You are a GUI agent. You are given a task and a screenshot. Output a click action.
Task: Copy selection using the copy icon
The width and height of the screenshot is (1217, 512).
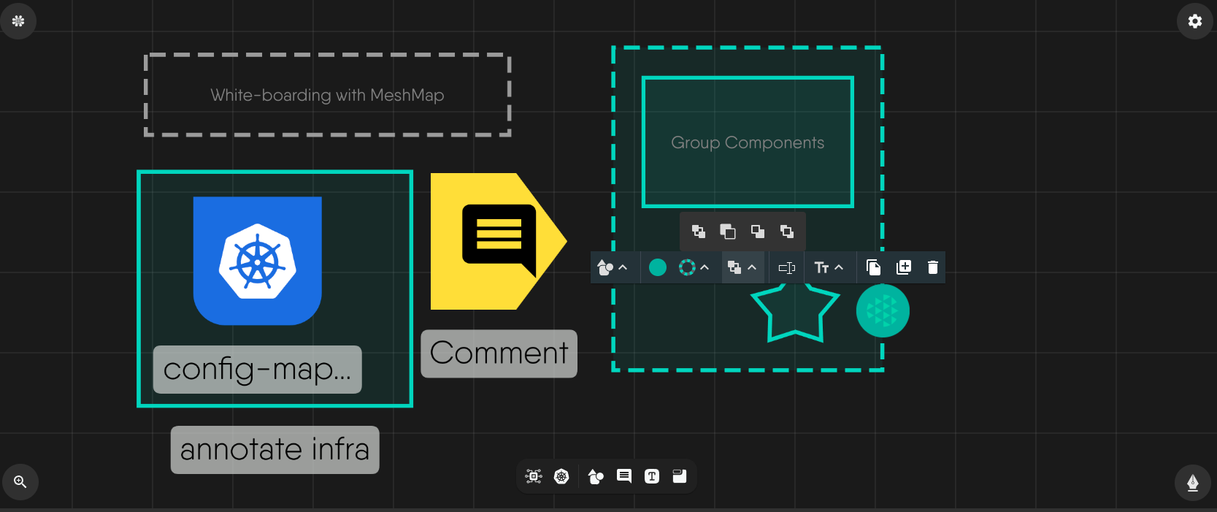coord(873,267)
